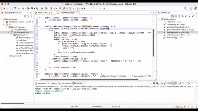Screen dimensions: 198x111
Task: Click the Pin Editor toolbar icon
Action: (x=104, y=8)
